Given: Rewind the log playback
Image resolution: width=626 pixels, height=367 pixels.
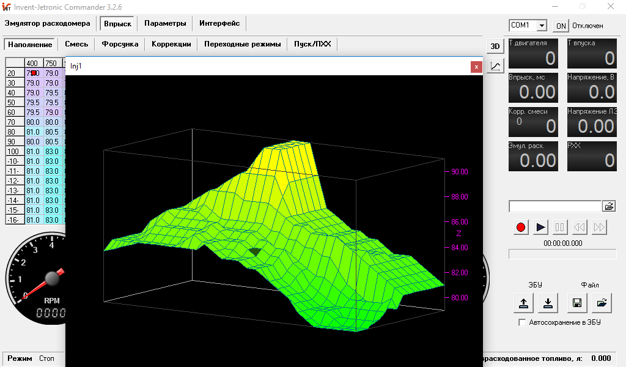Looking at the screenshot, I should point(580,227).
